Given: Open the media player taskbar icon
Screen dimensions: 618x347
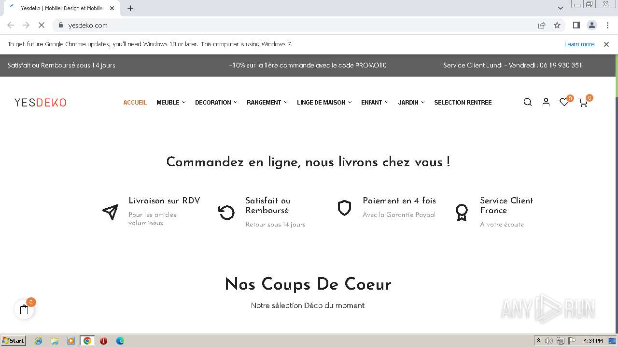Looking at the screenshot, I should 71,341.
